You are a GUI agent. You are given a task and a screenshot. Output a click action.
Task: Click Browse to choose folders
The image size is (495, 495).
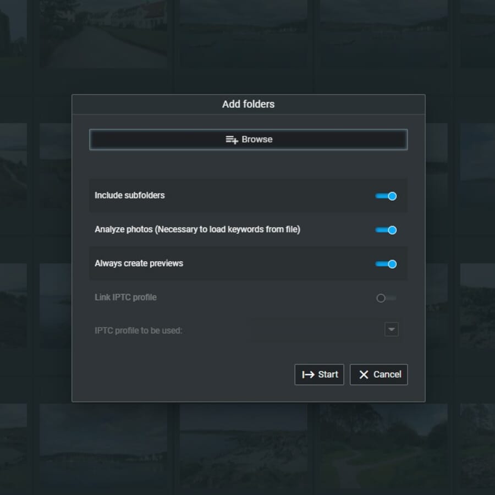tap(248, 139)
